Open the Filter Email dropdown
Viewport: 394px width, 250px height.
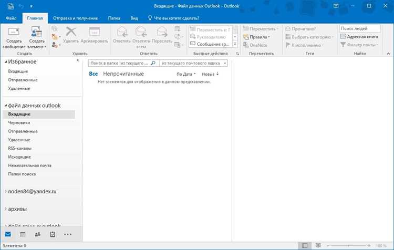click(x=359, y=45)
